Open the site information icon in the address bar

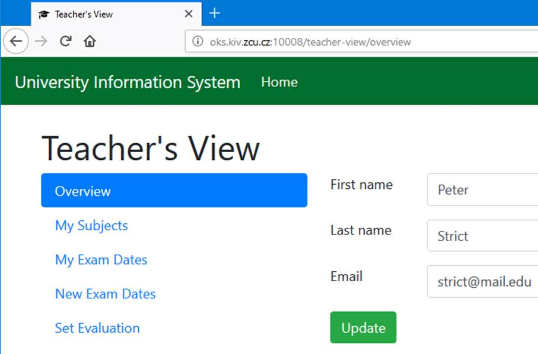point(198,41)
